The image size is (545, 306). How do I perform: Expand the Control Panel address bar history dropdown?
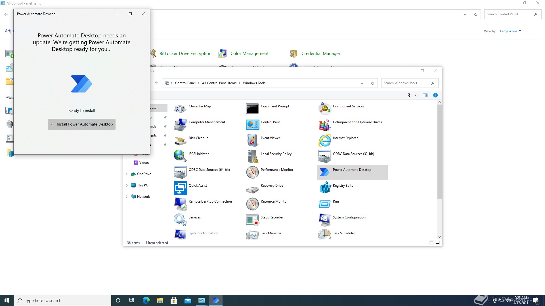[x=465, y=14]
